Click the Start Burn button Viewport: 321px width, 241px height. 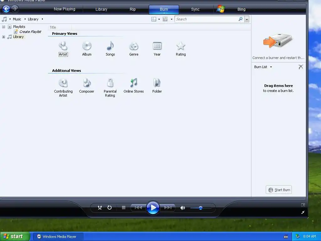[x=279, y=190]
